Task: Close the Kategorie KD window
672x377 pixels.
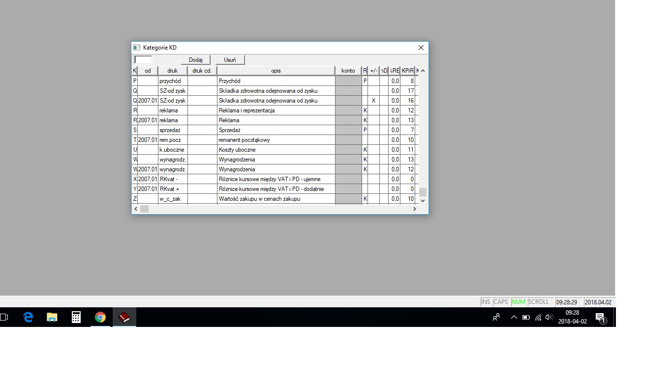Action: pyautogui.click(x=421, y=48)
